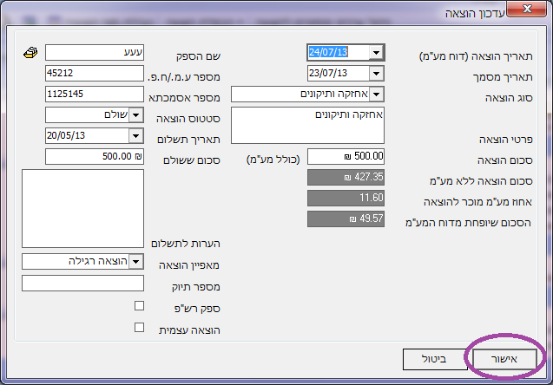
Task: Click the grey 427.35 amount without VAT
Action: [346, 177]
